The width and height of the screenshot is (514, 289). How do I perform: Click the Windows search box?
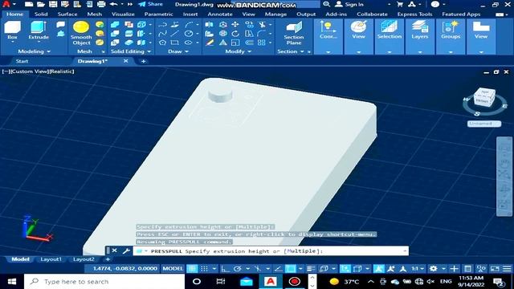point(104,282)
